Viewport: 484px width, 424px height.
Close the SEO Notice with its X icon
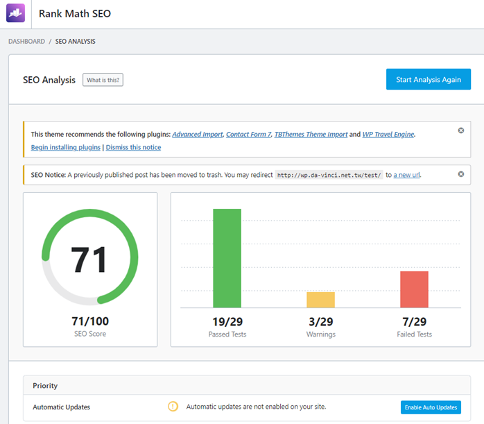pyautogui.click(x=461, y=174)
